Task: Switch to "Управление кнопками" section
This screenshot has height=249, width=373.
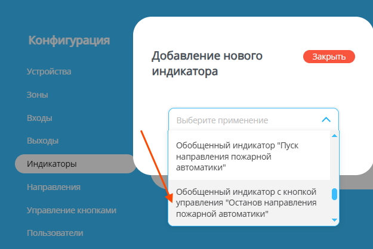Action: point(71,210)
